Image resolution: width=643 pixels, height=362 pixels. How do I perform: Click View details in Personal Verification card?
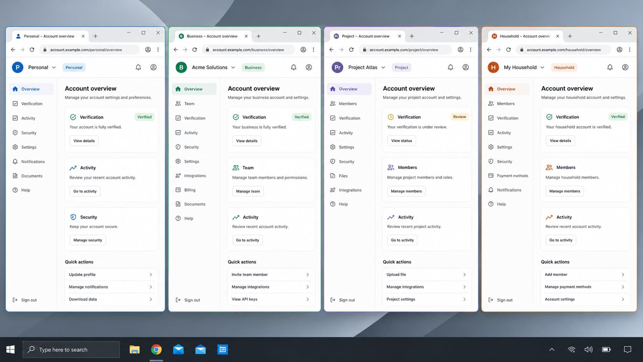[84, 141]
